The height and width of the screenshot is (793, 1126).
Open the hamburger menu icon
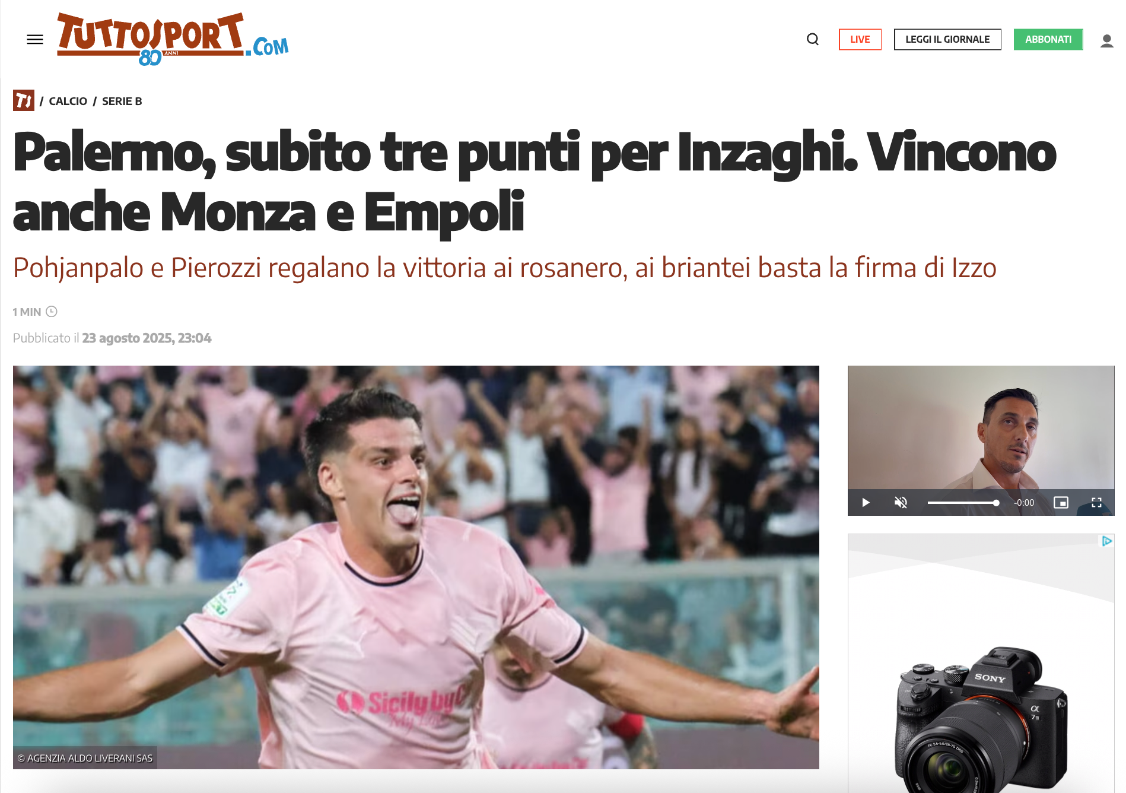click(35, 39)
